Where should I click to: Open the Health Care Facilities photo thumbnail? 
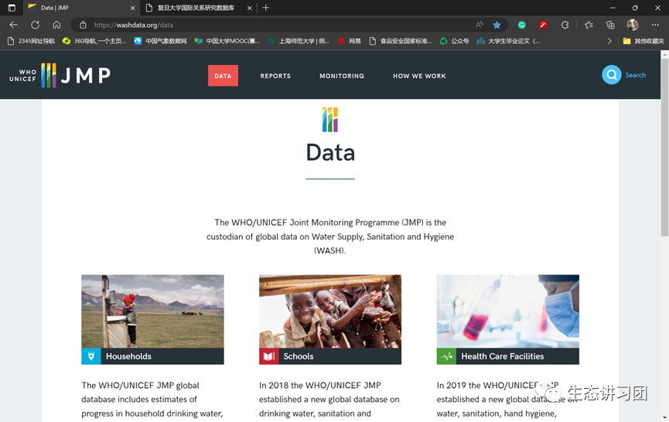click(507, 311)
